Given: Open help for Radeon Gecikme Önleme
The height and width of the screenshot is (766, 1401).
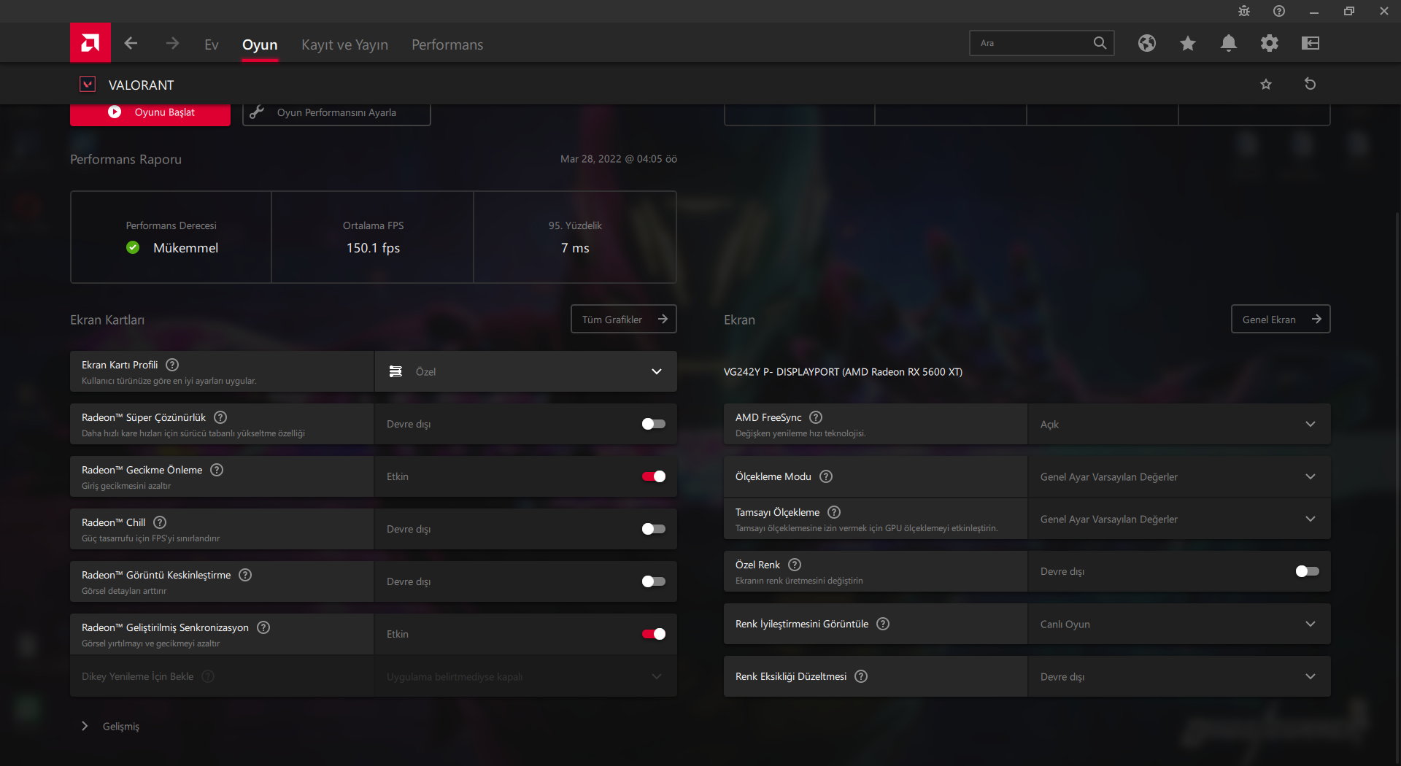Looking at the screenshot, I should coord(217,470).
